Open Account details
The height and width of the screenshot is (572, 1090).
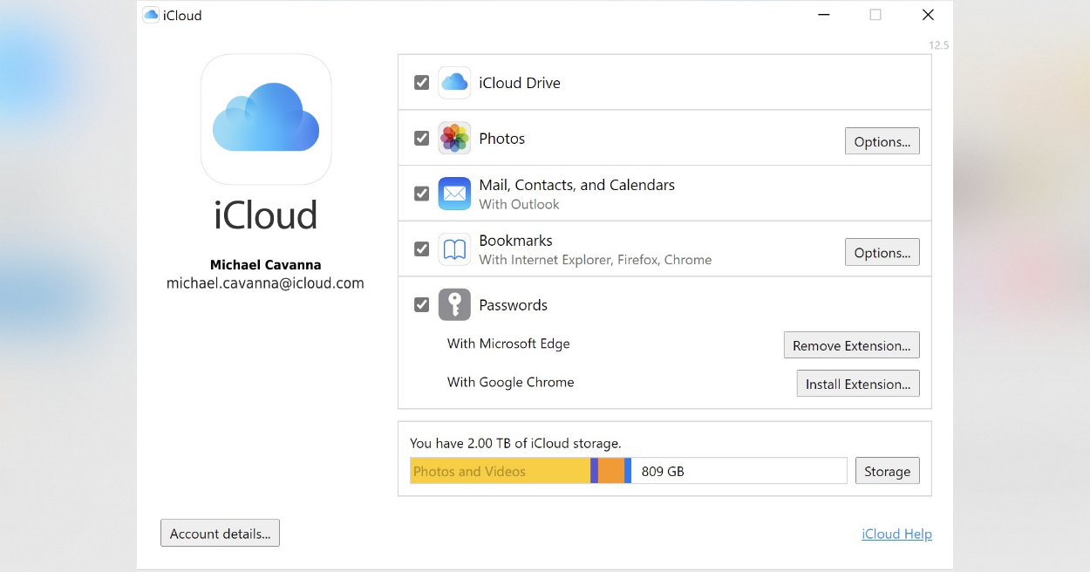pyautogui.click(x=220, y=533)
